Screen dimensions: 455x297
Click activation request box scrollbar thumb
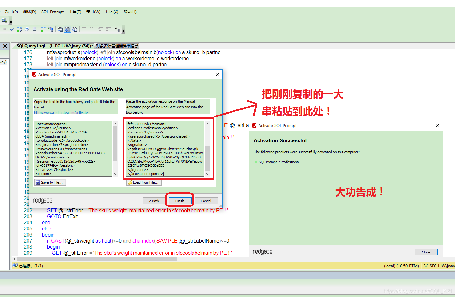click(115, 143)
